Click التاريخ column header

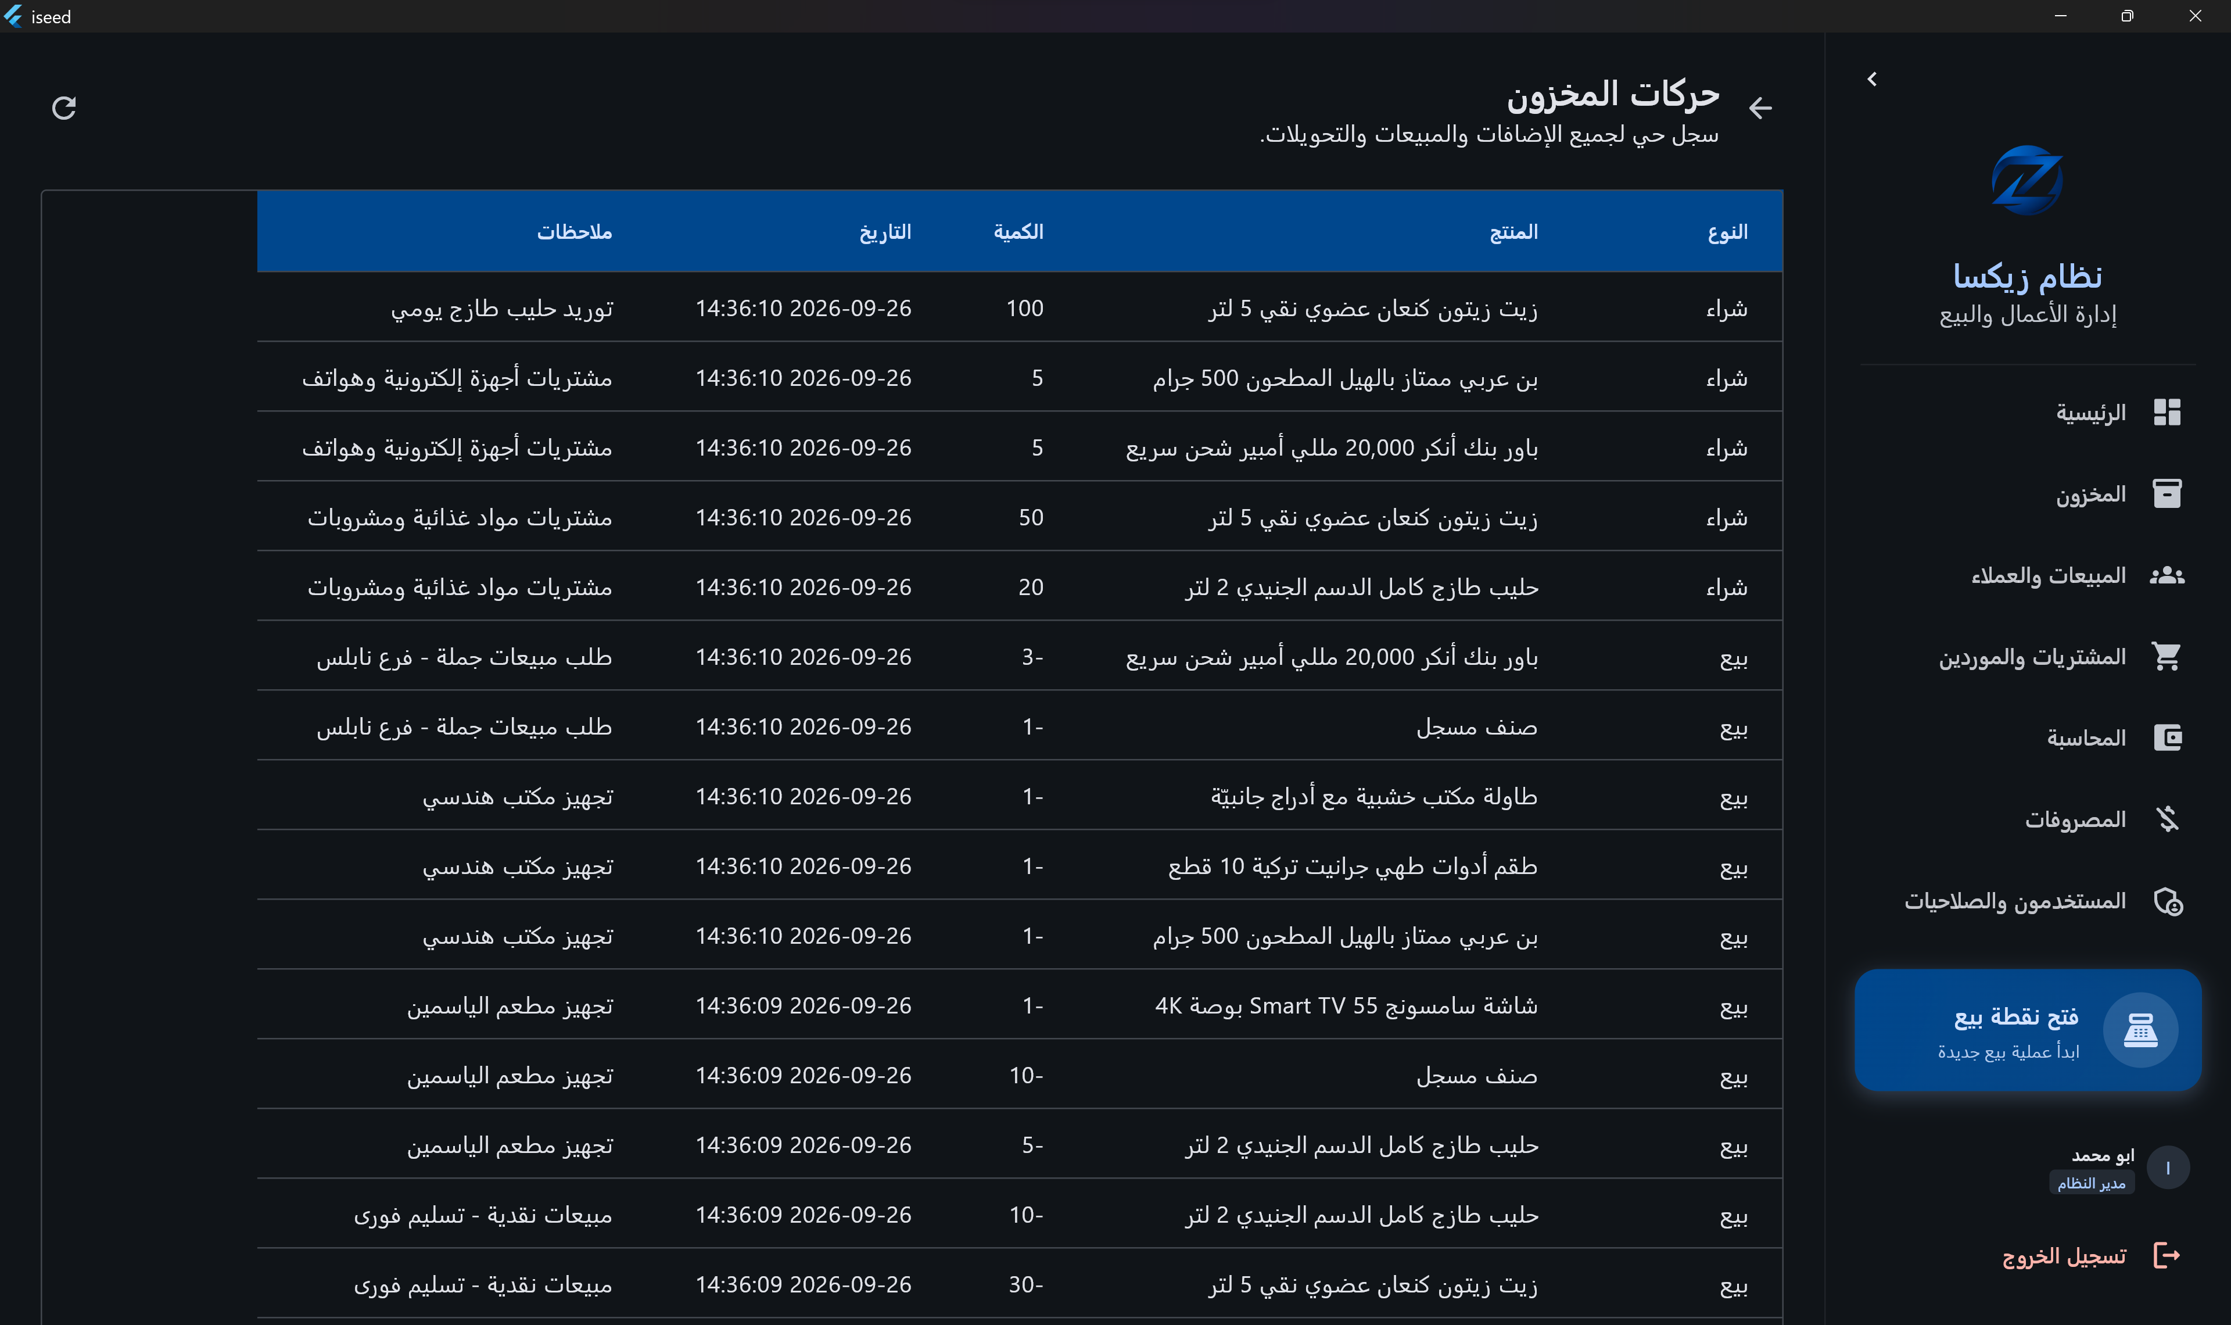point(885,232)
